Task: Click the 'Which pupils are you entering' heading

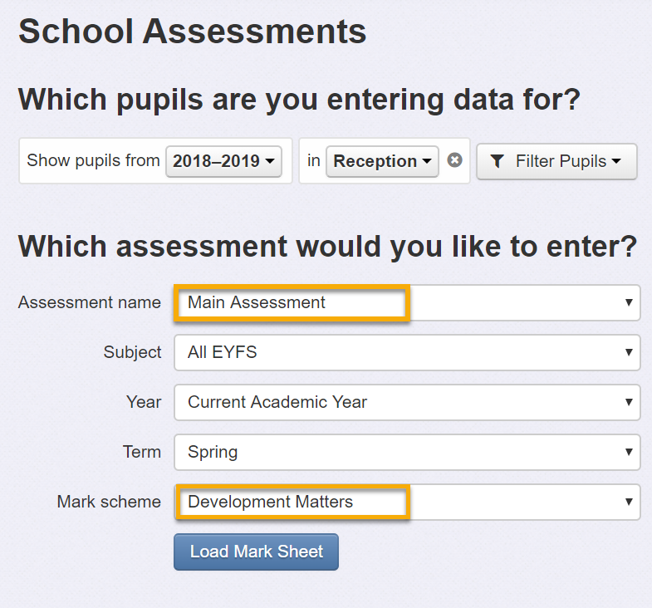Action: point(299,100)
